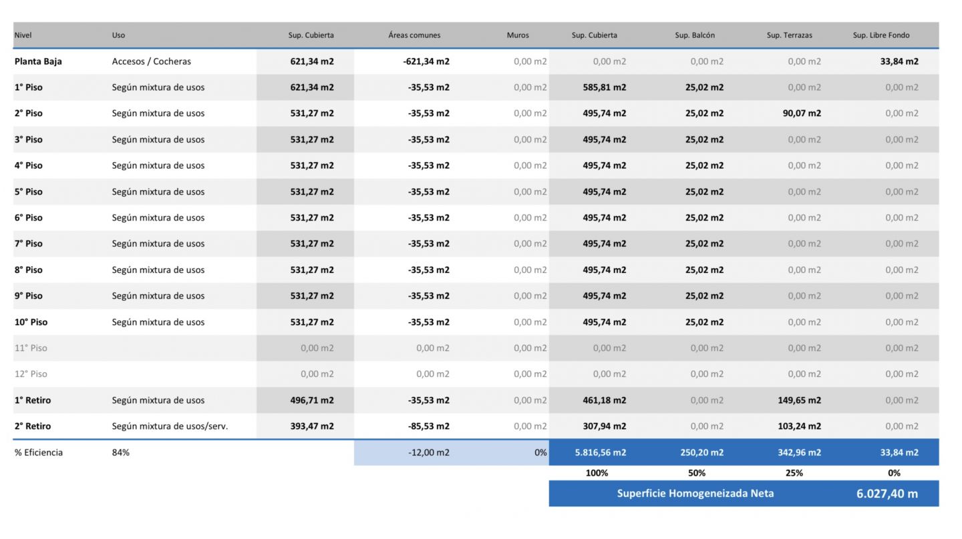Screen dimensions: 962x539
Task: Click the -12,00 m2 highlighted cell
Action: [x=428, y=452]
